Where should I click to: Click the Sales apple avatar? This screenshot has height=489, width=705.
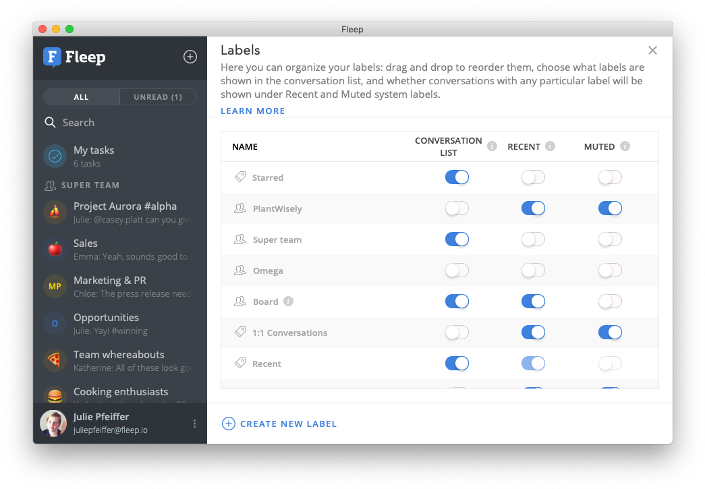54,249
